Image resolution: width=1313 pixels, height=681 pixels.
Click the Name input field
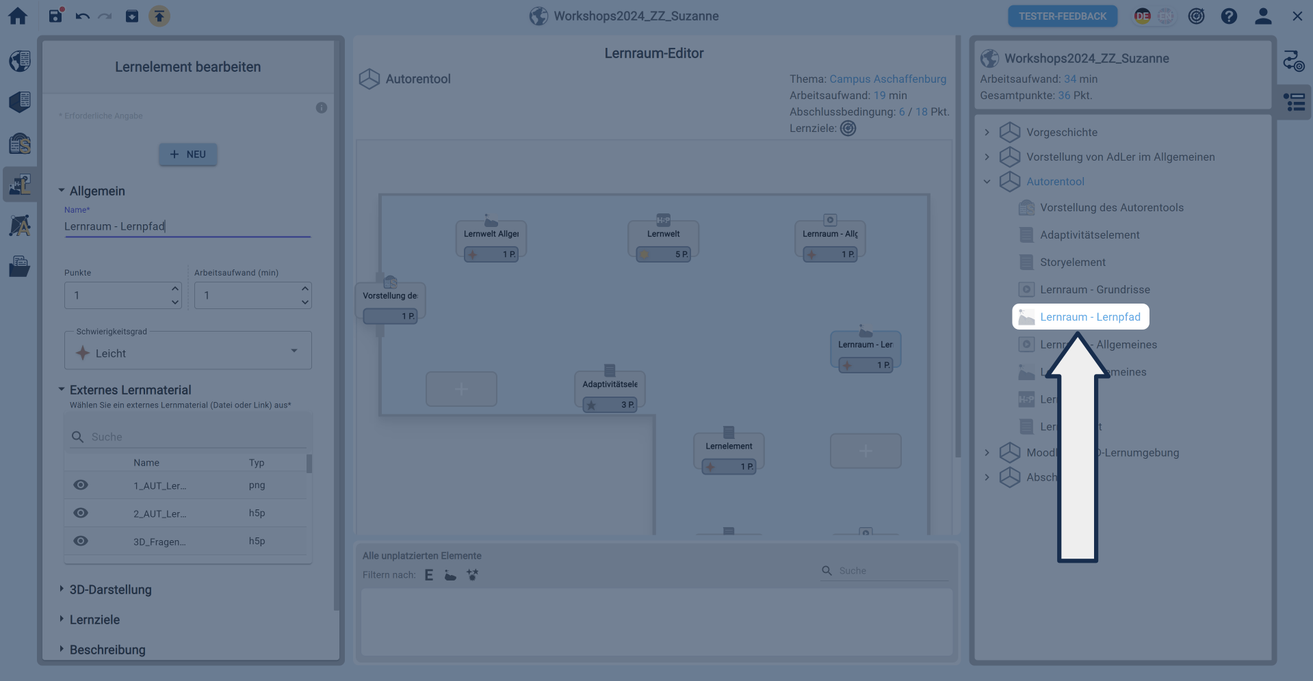coord(187,226)
